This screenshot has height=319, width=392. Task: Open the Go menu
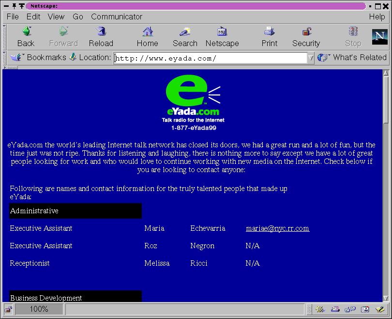tap(78, 17)
